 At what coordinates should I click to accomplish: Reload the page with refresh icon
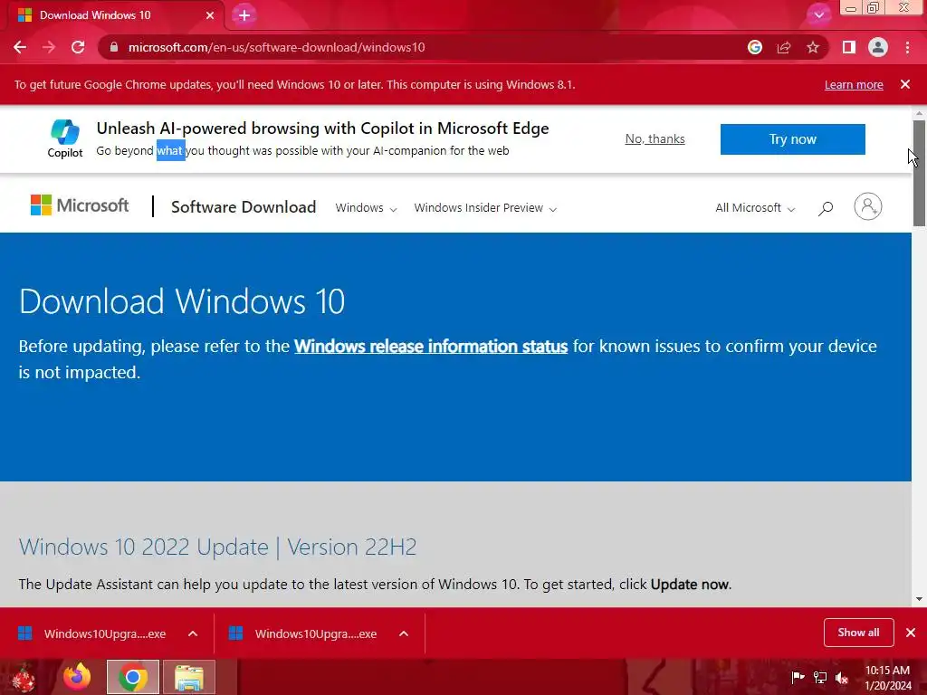point(78,47)
